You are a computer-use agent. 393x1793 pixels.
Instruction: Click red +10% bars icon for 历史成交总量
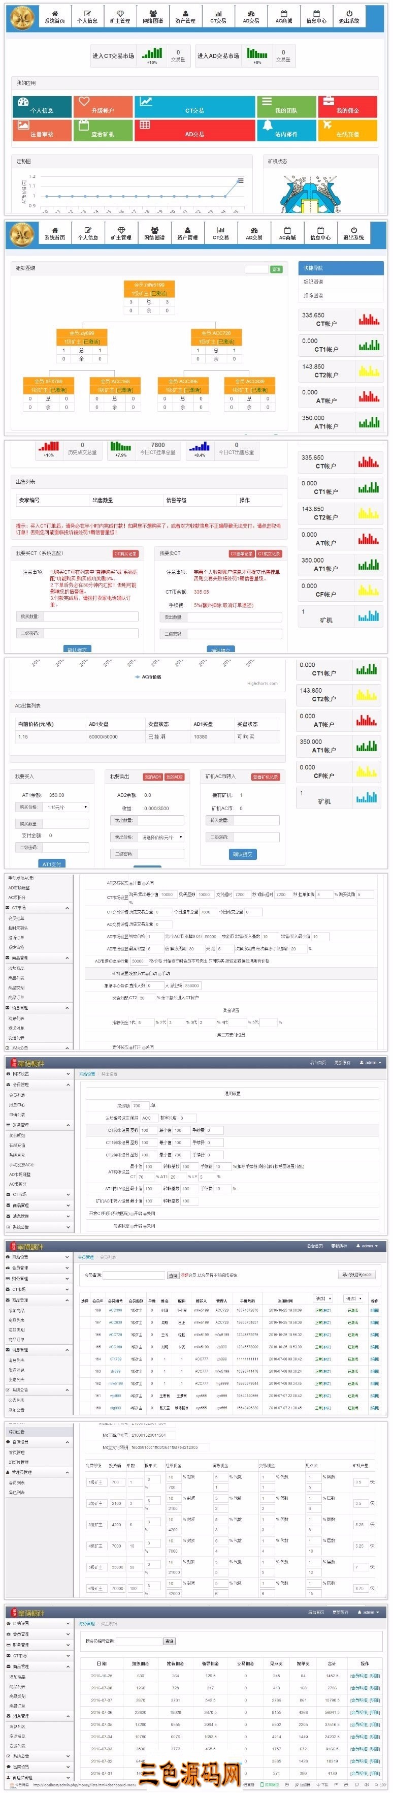(49, 447)
